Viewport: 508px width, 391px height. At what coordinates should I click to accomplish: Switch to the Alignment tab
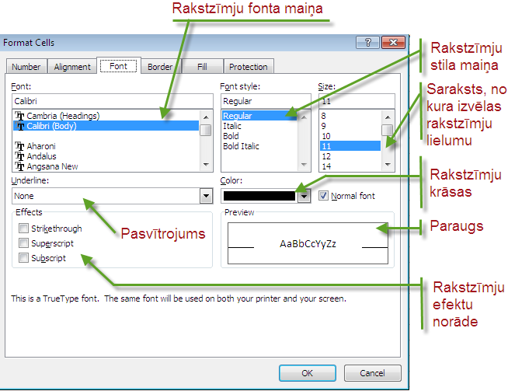[x=73, y=67]
